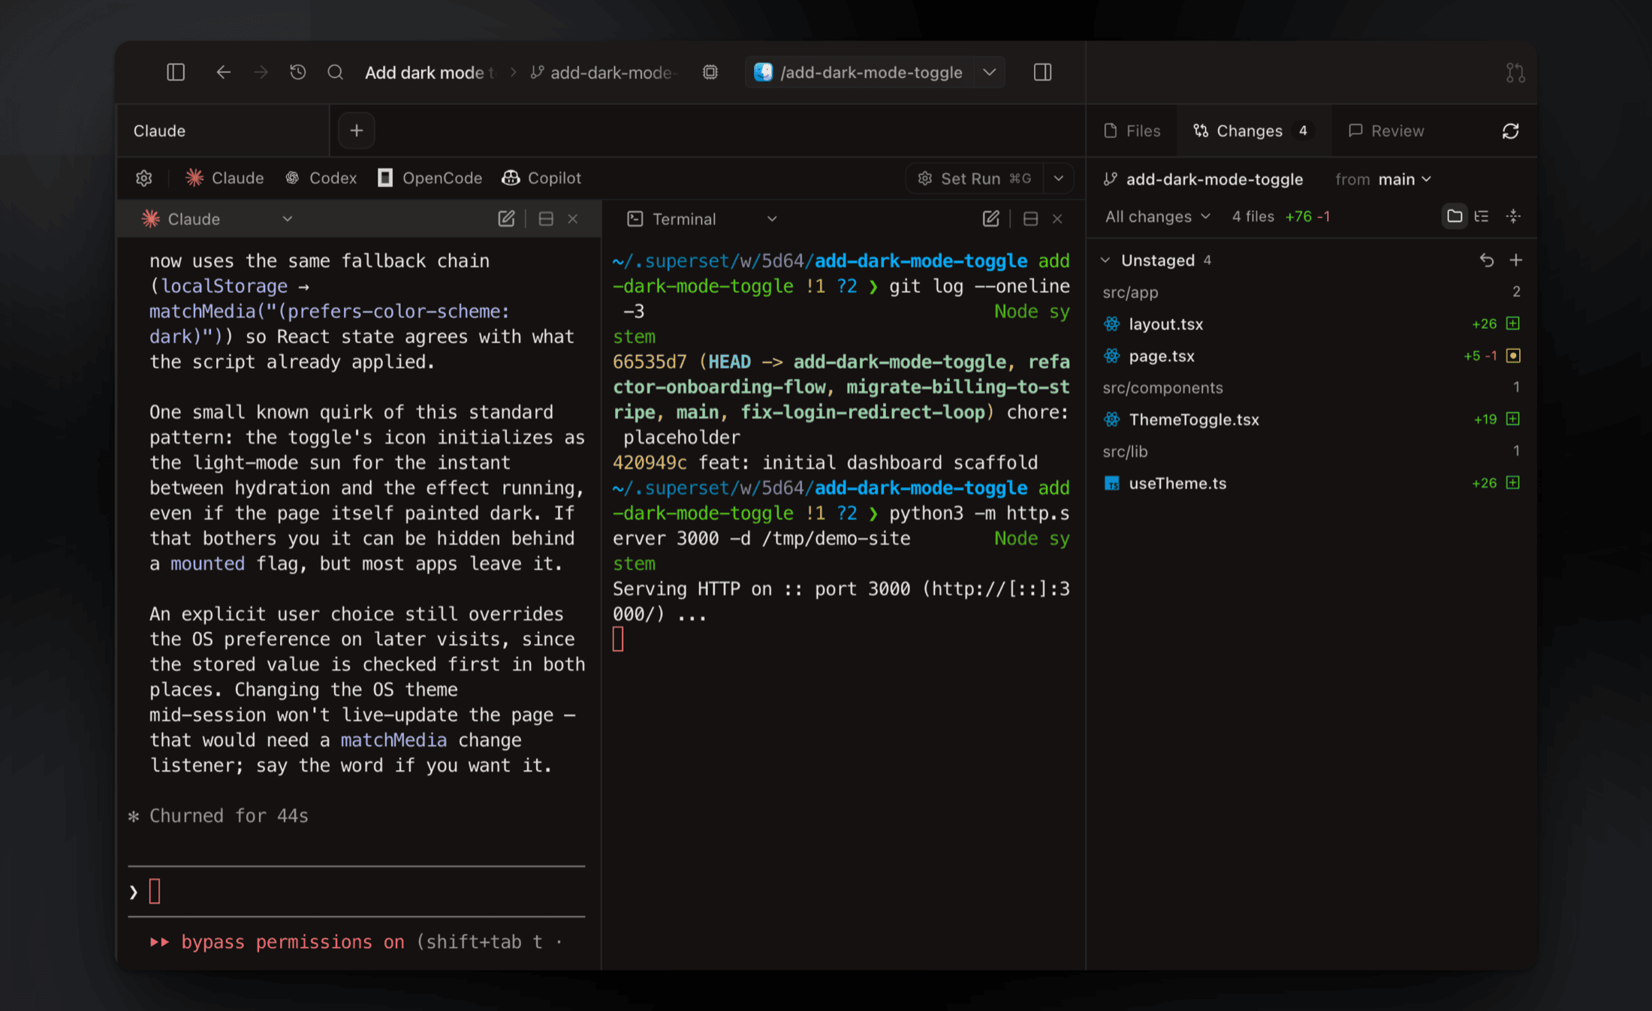Launch the OpenCode agent preset
This screenshot has height=1011, width=1652.
pyautogui.click(x=430, y=178)
